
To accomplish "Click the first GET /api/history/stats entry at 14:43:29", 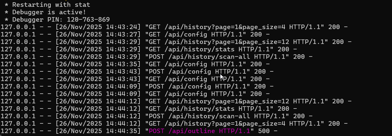I will 149,49.
